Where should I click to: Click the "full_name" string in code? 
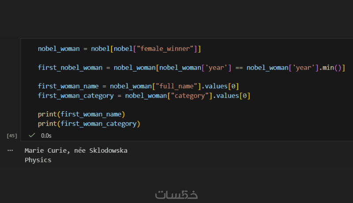(176, 86)
